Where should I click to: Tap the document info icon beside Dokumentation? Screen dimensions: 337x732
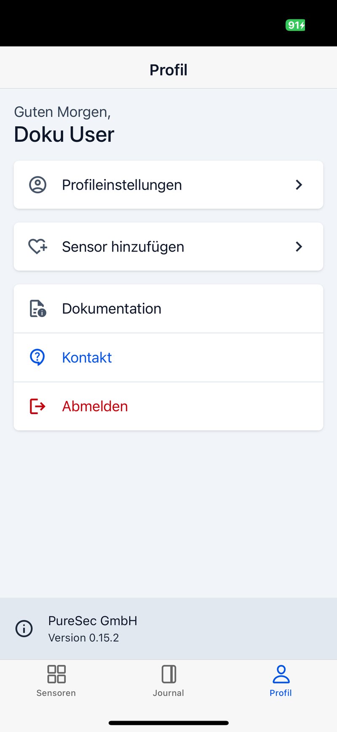coord(37,309)
